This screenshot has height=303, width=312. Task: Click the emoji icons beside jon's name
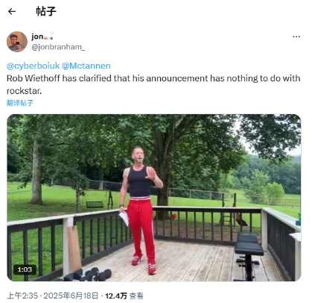(x=48, y=37)
